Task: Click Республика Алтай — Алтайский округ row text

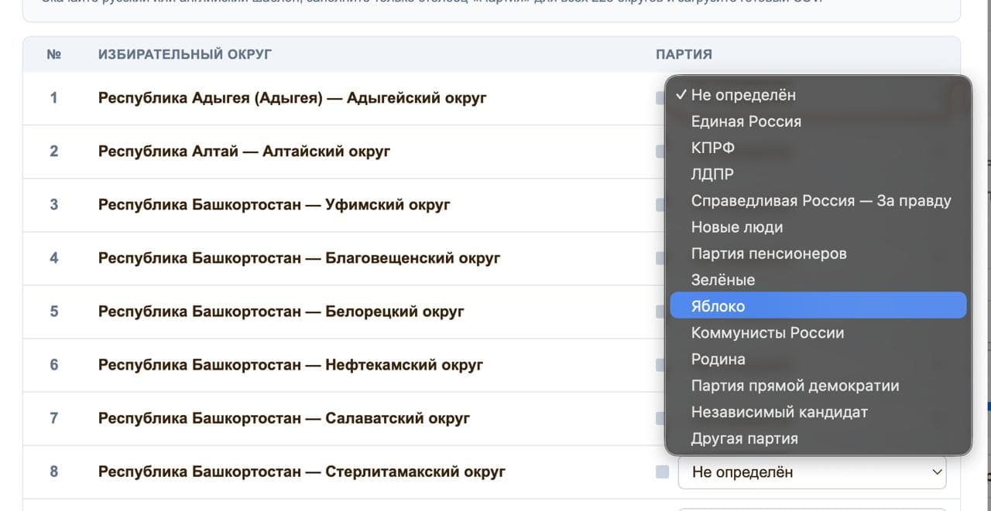Action: [x=244, y=152]
